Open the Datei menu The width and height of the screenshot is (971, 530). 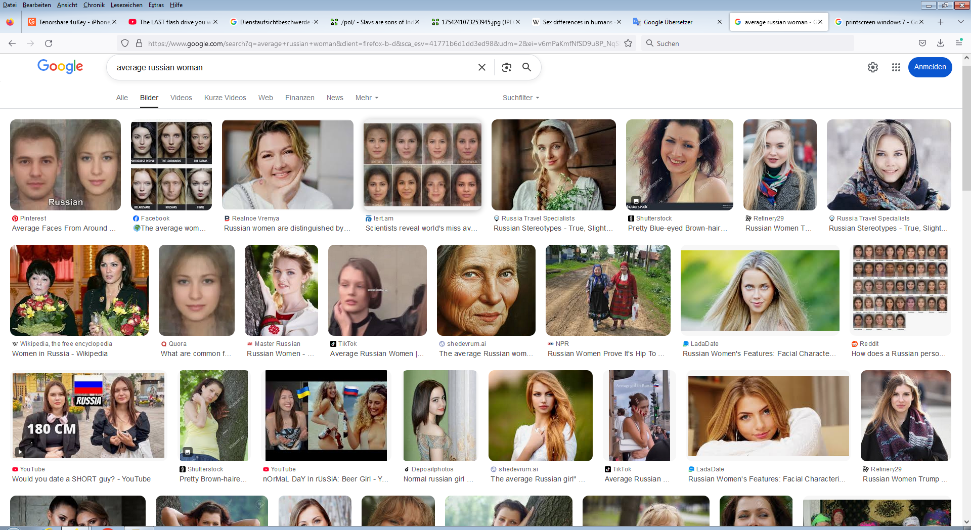[10, 5]
